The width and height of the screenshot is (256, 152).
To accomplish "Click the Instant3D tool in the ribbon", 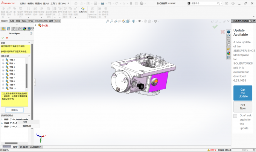I will click(83, 10).
